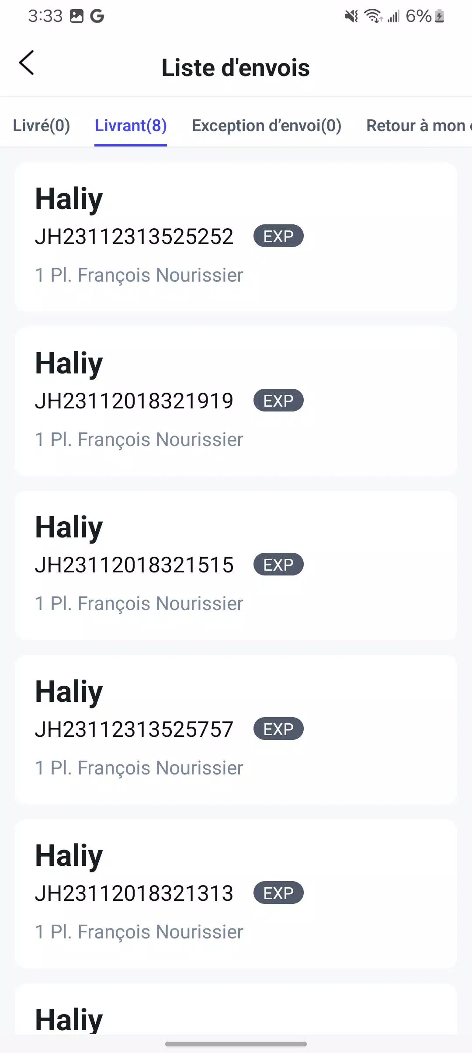Tap the Google G notification icon
472x1053 pixels.
97,17
